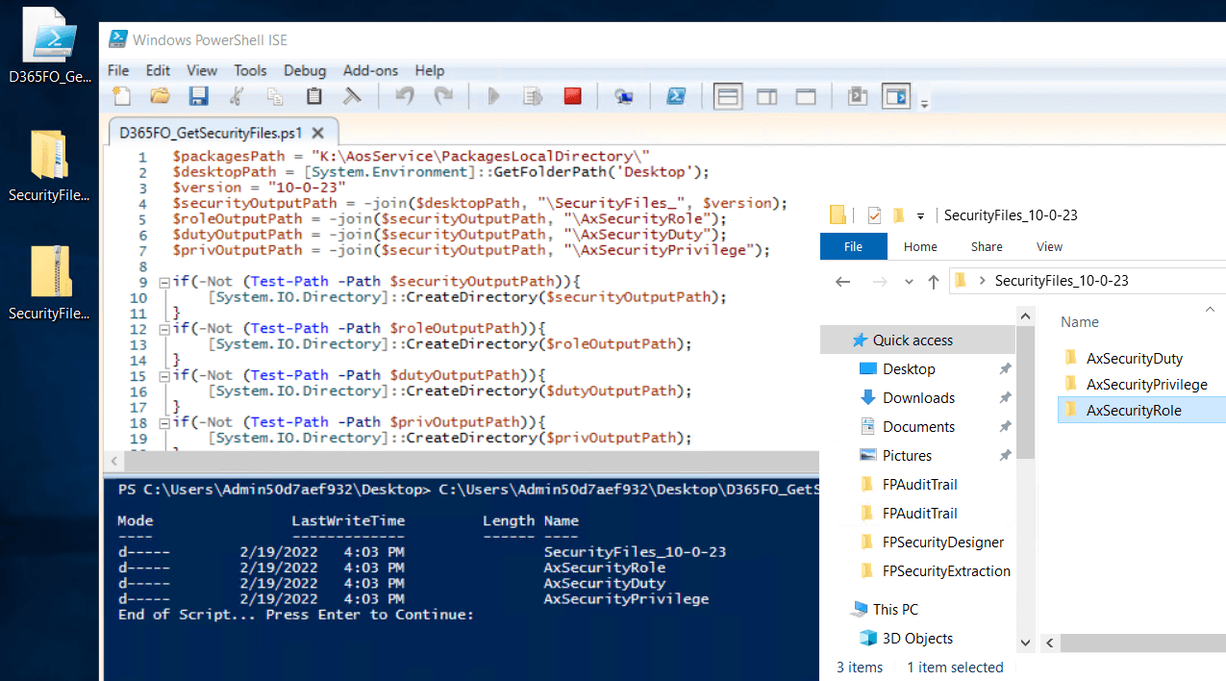Collapse the code block at line 9

point(165,283)
